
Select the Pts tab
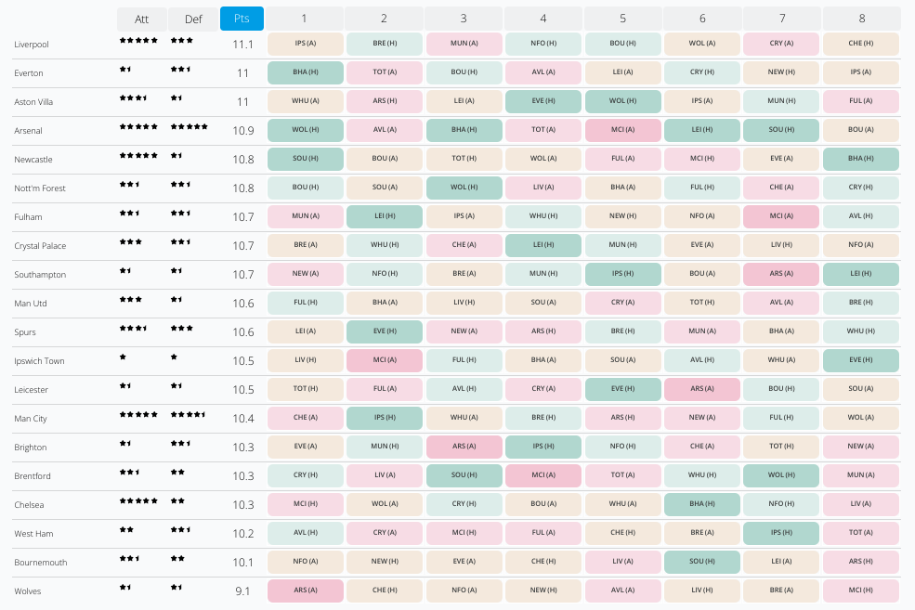240,19
